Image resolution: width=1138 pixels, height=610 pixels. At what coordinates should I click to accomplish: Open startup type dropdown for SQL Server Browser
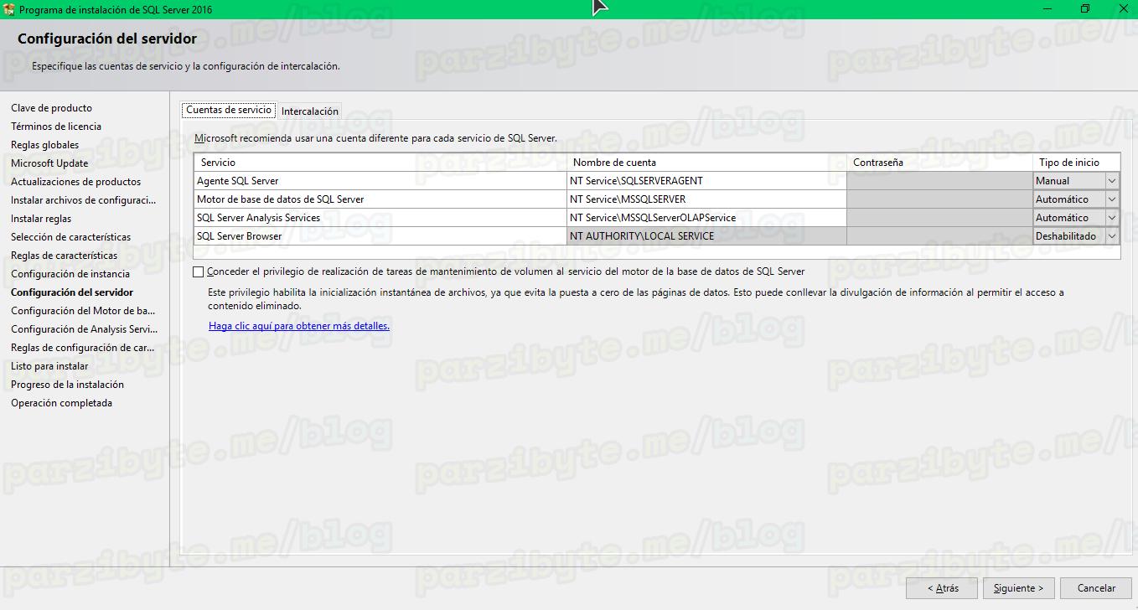pos(1112,236)
